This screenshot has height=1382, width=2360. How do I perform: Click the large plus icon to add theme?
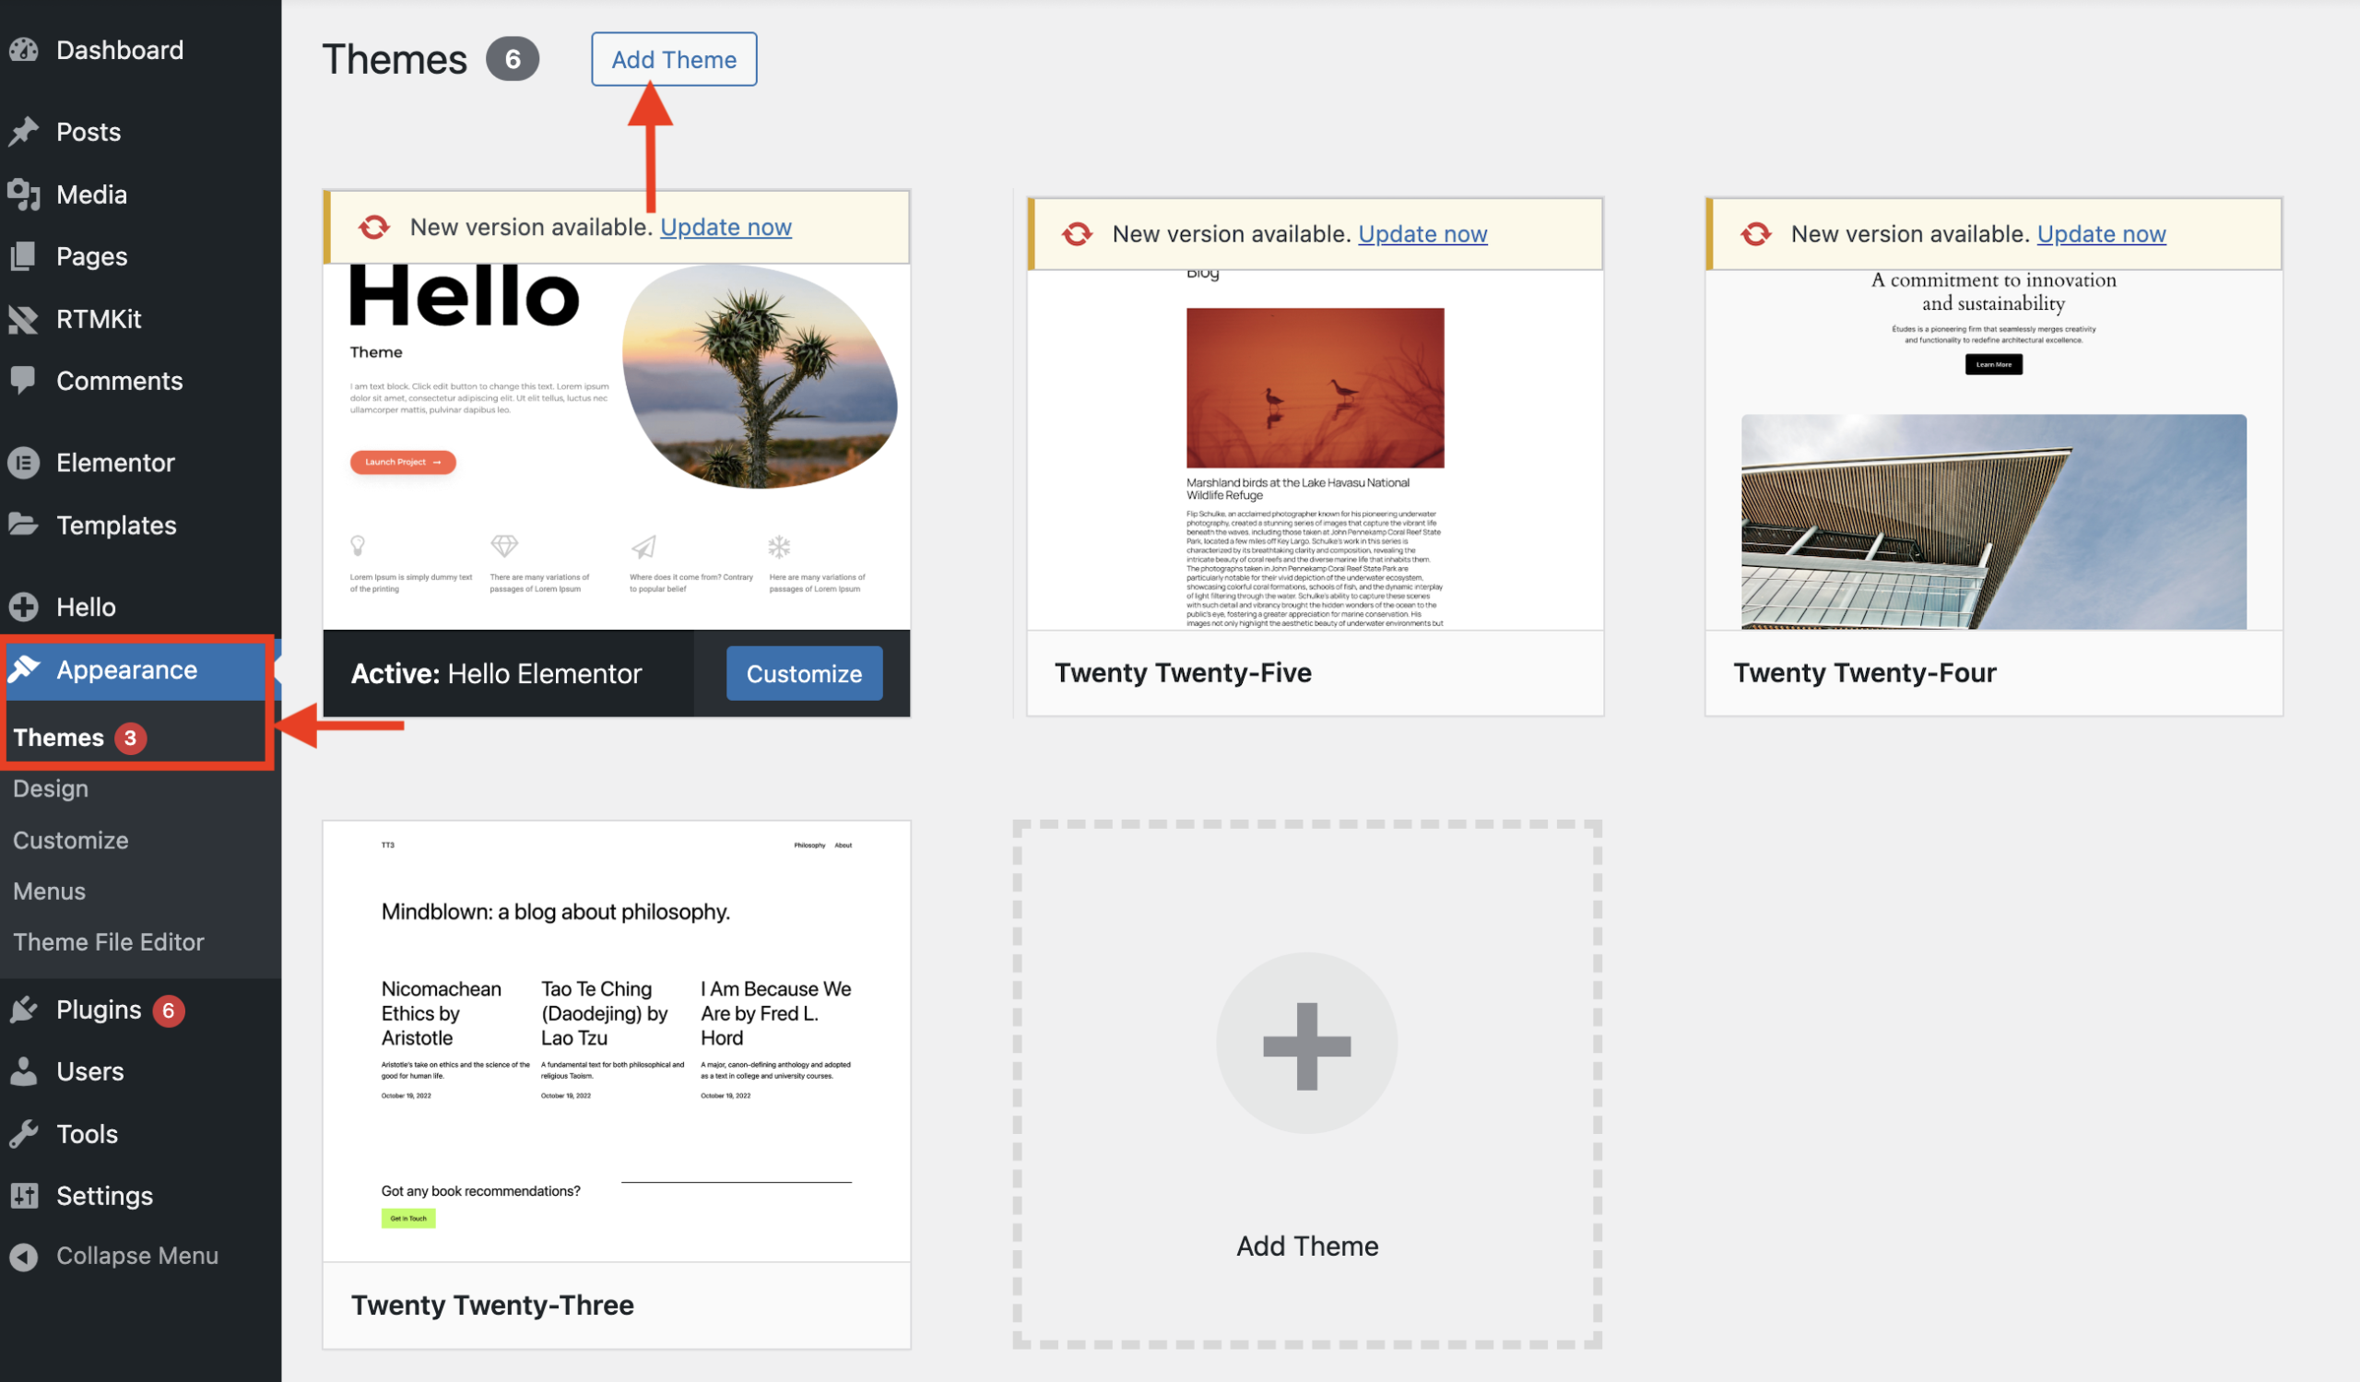(1306, 1045)
